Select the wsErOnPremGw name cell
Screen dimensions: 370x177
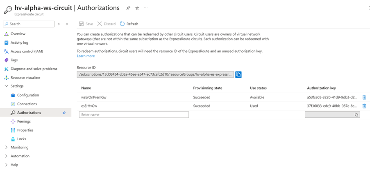click(94, 97)
